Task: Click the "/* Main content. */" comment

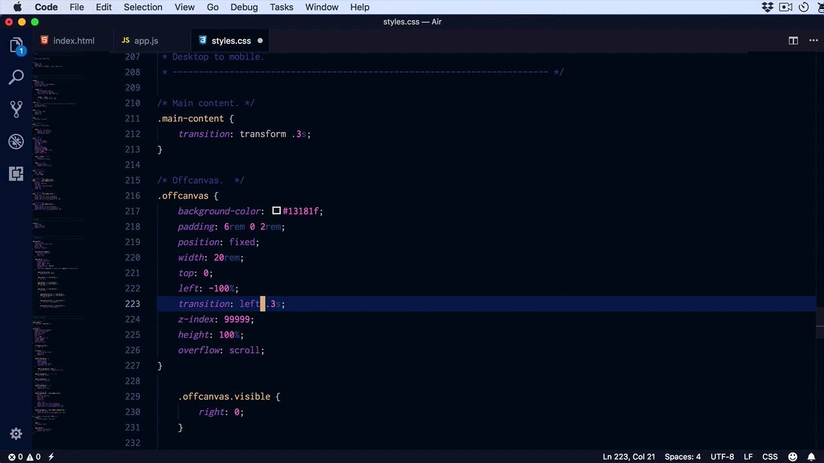Action: click(206, 103)
